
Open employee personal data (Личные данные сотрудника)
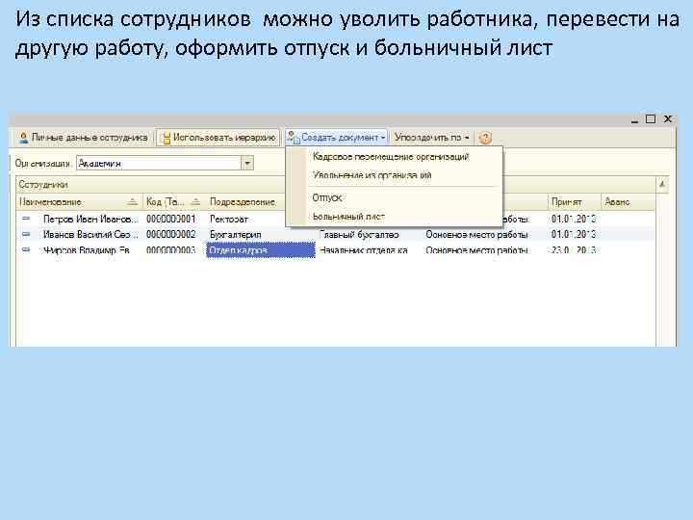point(83,138)
